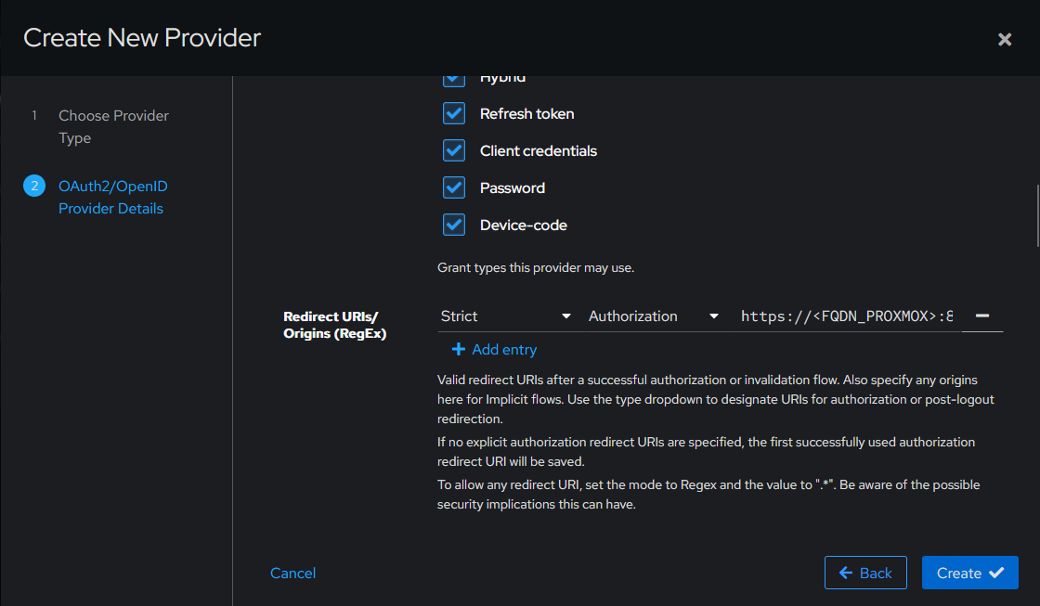Viewport: 1040px width, 606px height.
Task: Open the Authorization redirect type dropdown
Action: [654, 316]
